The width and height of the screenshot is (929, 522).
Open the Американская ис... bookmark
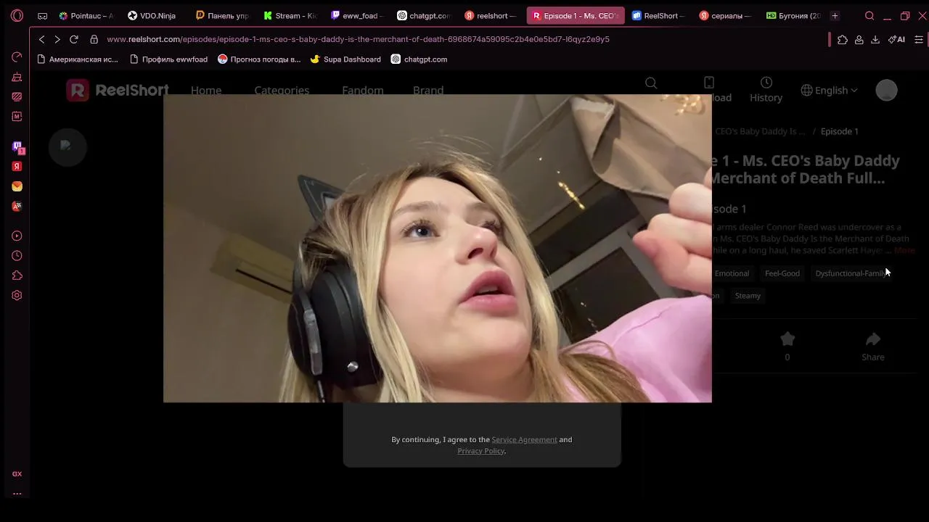click(77, 59)
